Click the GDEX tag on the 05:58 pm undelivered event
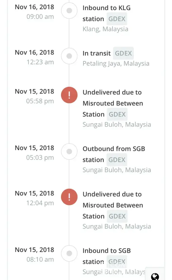Screen dimensions: 172x280 117,114
